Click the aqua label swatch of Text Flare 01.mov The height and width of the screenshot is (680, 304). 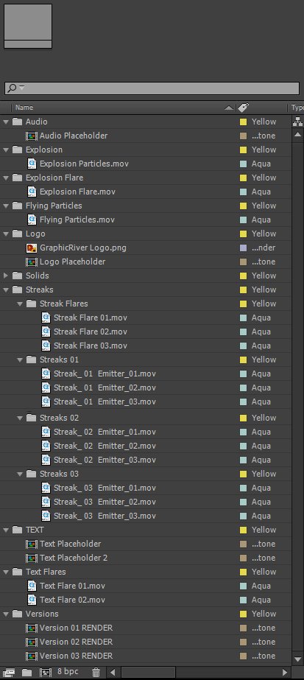pos(244,586)
